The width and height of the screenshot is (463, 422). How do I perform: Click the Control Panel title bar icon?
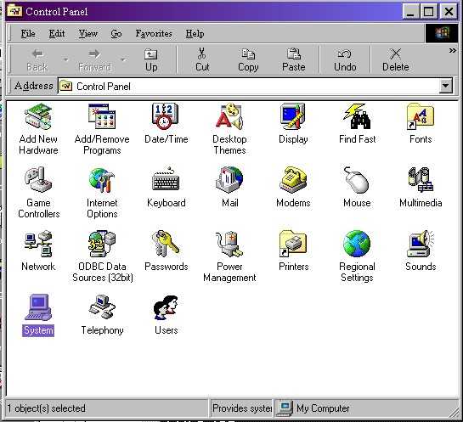(14, 12)
